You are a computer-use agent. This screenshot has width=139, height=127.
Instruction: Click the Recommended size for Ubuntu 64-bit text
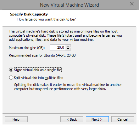pyautogui.click(x=42, y=55)
